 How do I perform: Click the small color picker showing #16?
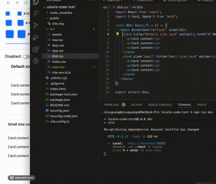pos(23,14)
